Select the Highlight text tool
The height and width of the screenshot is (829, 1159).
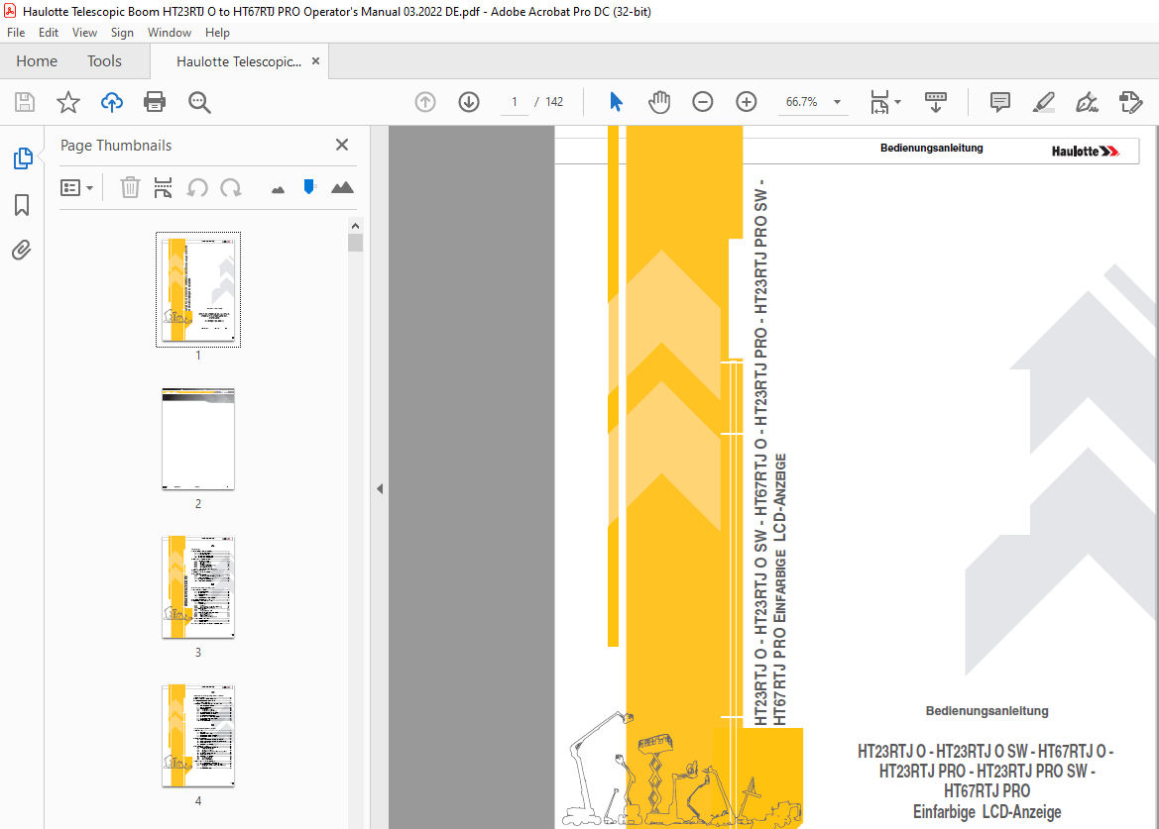(1043, 102)
